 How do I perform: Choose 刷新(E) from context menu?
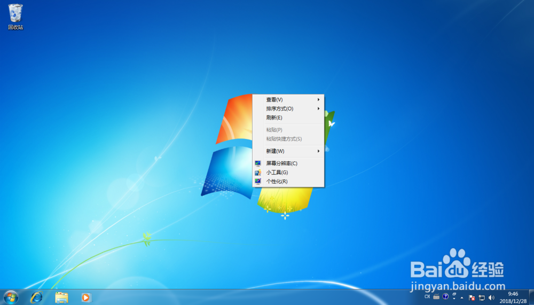coord(288,118)
